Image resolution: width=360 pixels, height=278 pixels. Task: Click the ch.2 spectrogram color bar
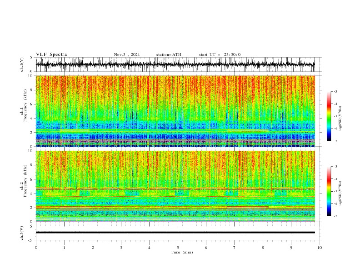tap(329, 191)
